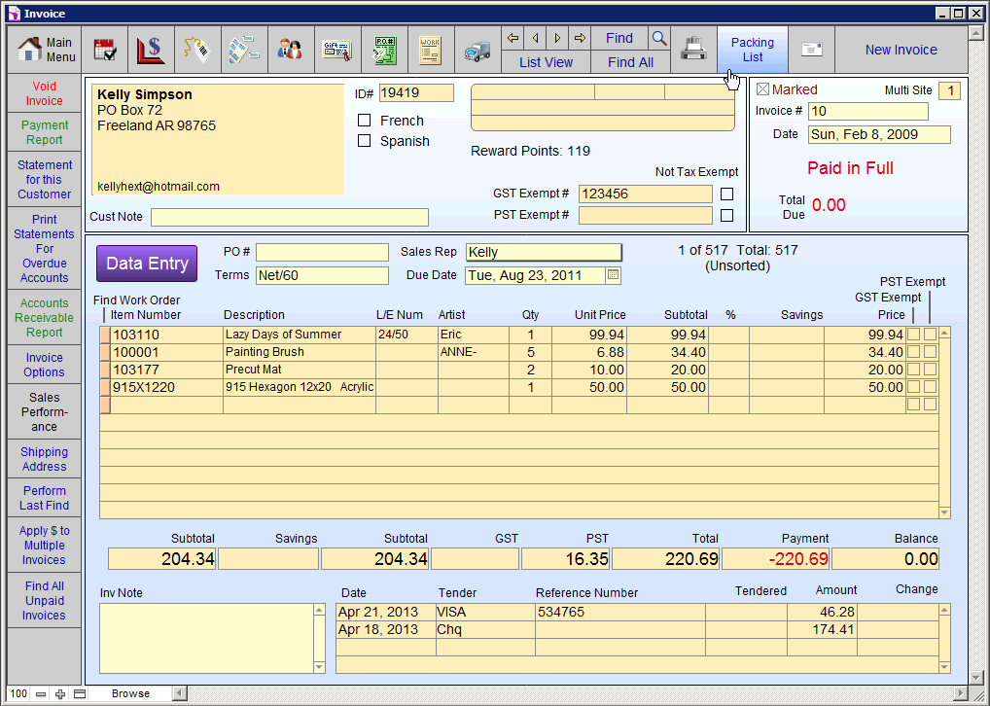990x706 pixels.
Task: Toggle GST exempt box for Painting Brush row
Action: tap(913, 352)
